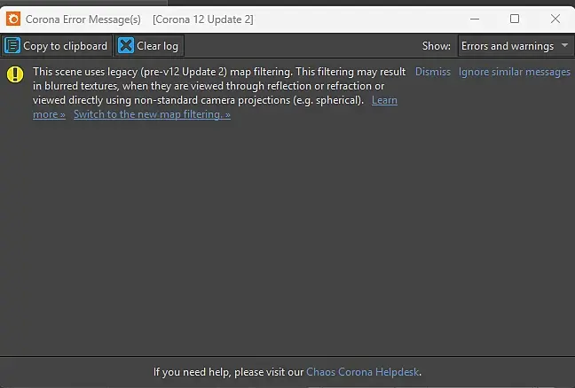
Task: Click Ignore similar messages link
Action: click(x=515, y=72)
